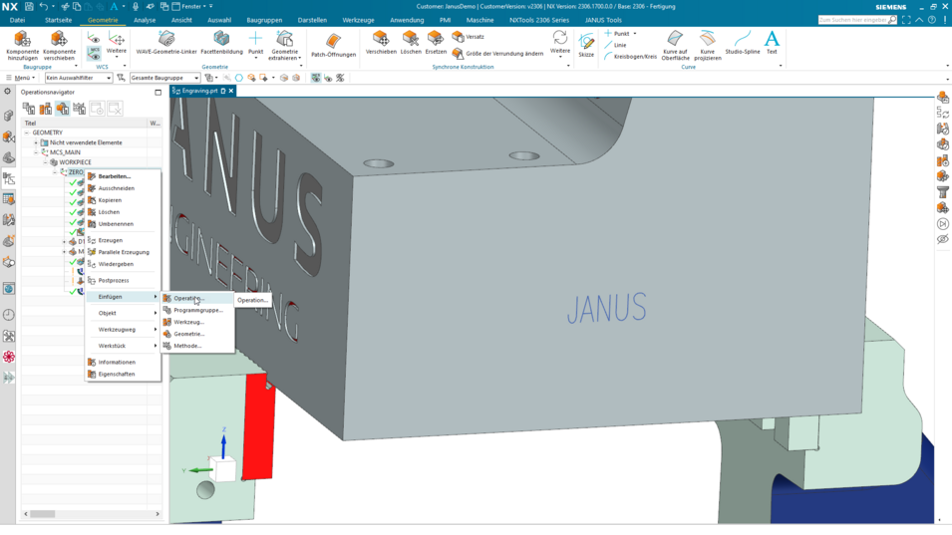The width and height of the screenshot is (952, 535).
Task: Select Verschieben synchronous tool
Action: click(x=381, y=43)
